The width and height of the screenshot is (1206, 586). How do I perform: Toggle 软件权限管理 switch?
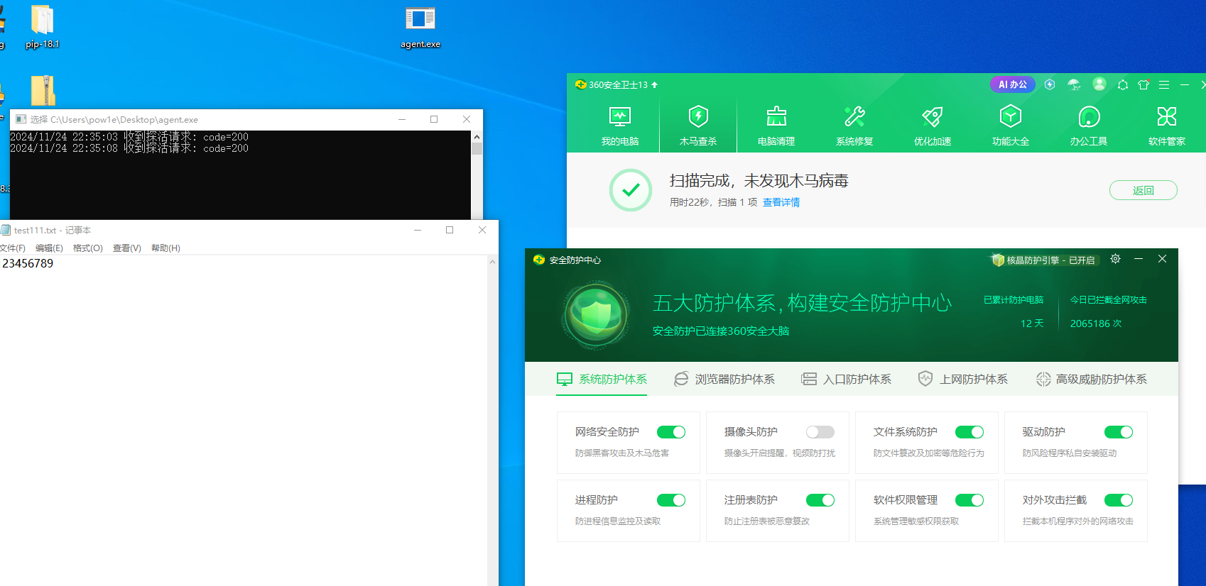[969, 500]
